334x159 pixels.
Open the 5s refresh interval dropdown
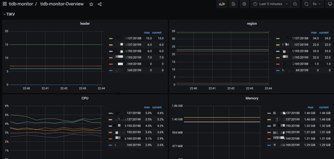316,4
